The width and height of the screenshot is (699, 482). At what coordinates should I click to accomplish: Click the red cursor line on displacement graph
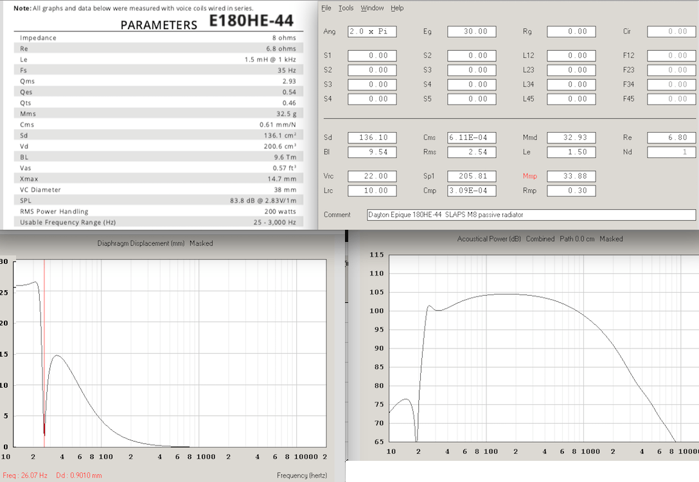[x=44, y=353]
